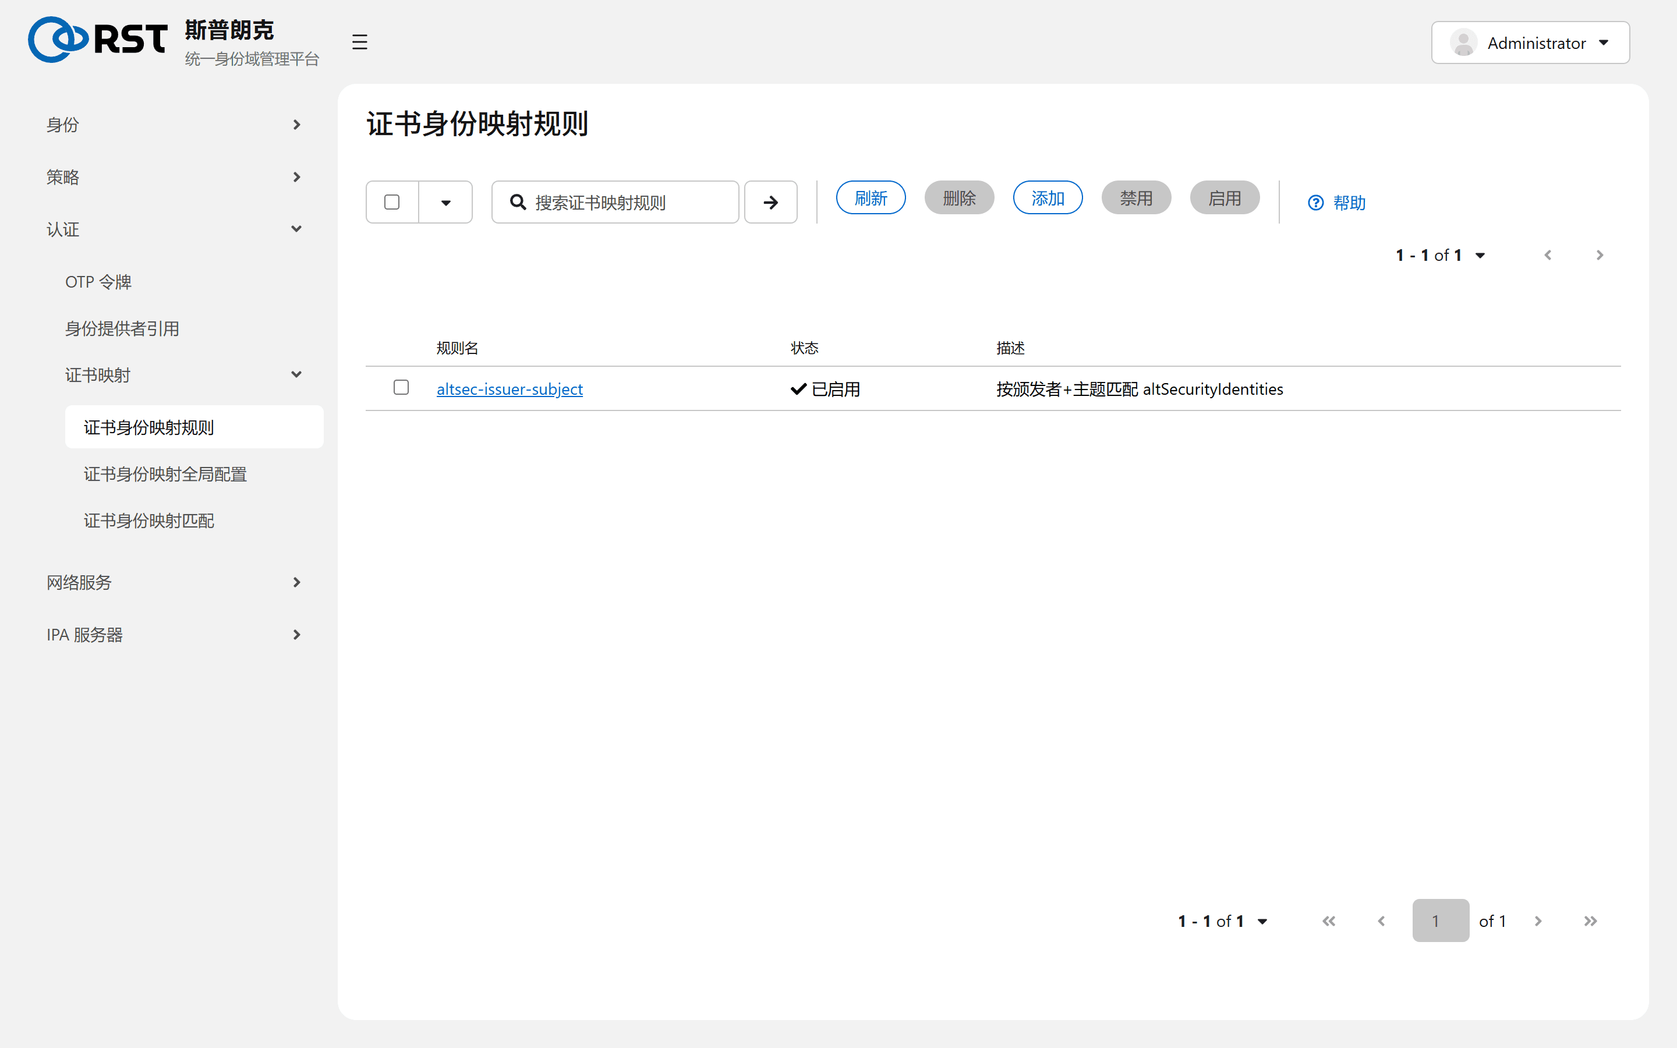Tick the select-all checkbox in toolbar
1677x1048 pixels.
pyautogui.click(x=392, y=201)
